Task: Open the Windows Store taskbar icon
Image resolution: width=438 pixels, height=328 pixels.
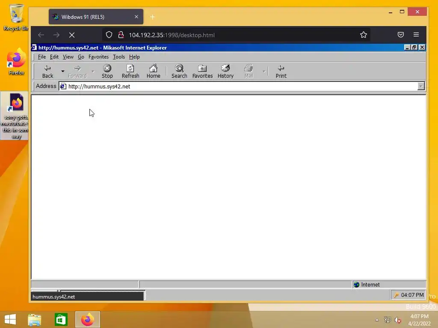Action: (x=61, y=319)
